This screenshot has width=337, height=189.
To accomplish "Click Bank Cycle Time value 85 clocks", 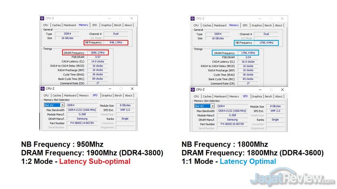I will click(248, 79).
